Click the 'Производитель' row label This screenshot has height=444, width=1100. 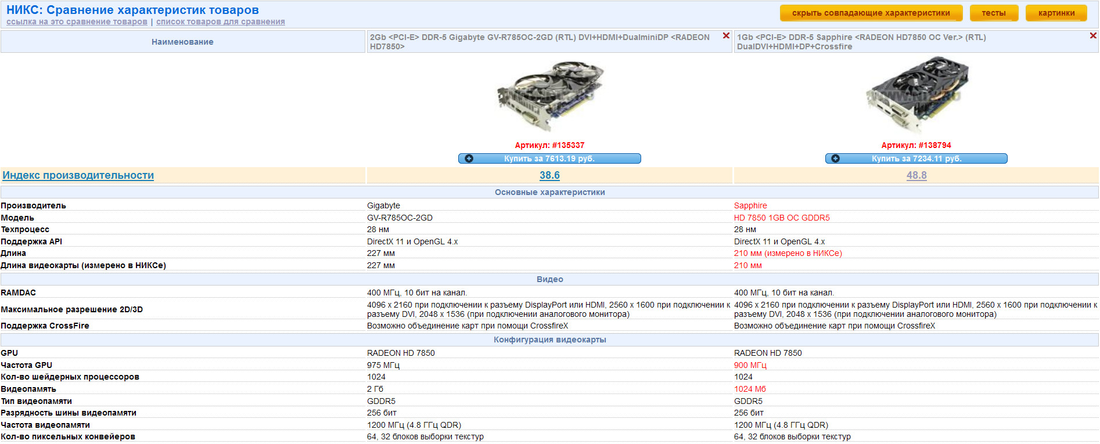(33, 205)
